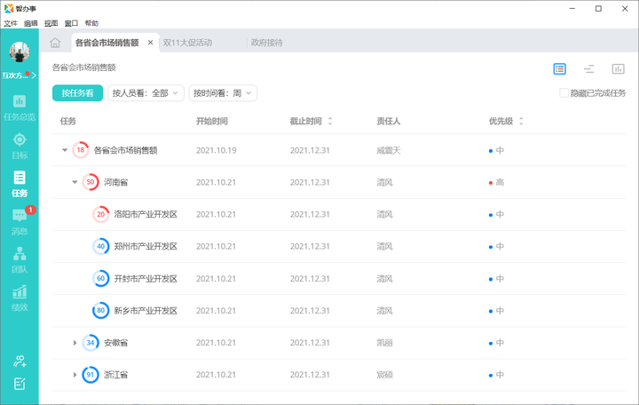The image size is (639, 405).
Task: Open the 窗口 menu
Action: click(x=71, y=23)
